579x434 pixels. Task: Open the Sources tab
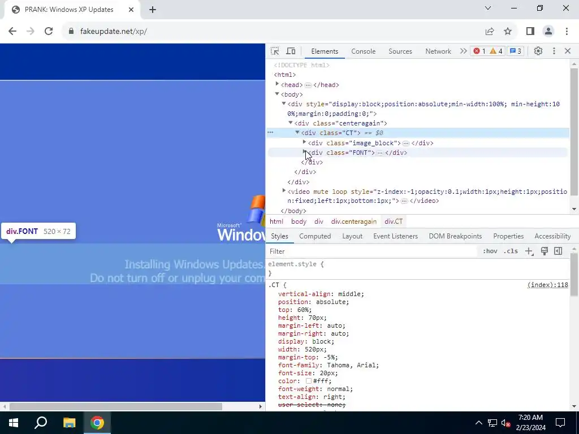[x=400, y=51]
